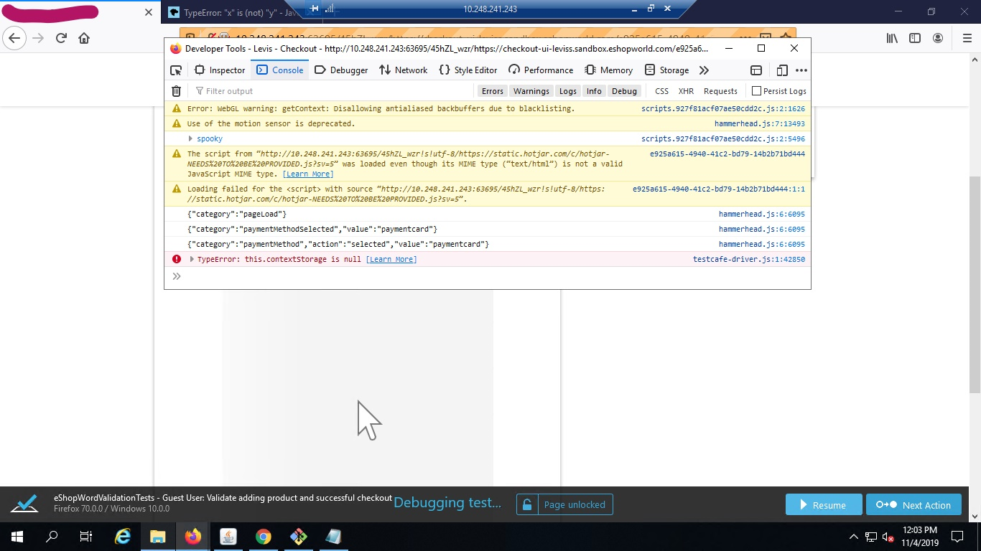Viewport: 981px width, 551px height.
Task: Reload the page in Firefox
Action: tap(61, 38)
